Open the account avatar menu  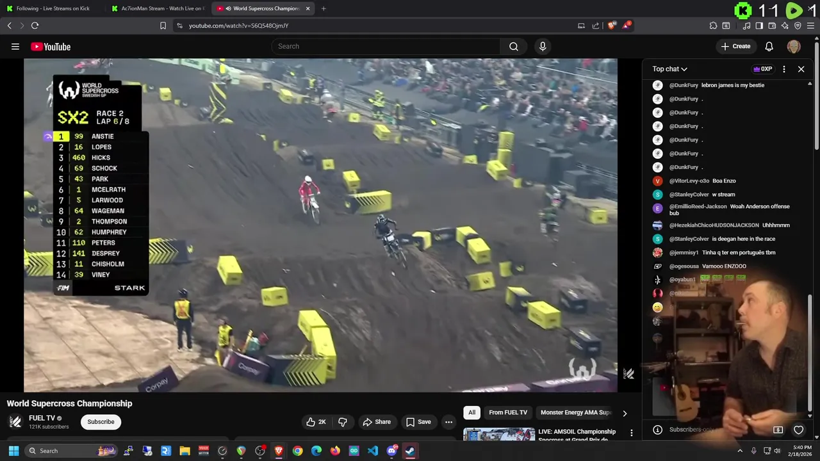[794, 46]
